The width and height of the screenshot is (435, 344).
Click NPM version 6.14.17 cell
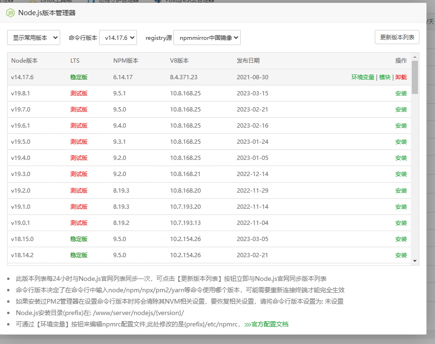pos(123,77)
